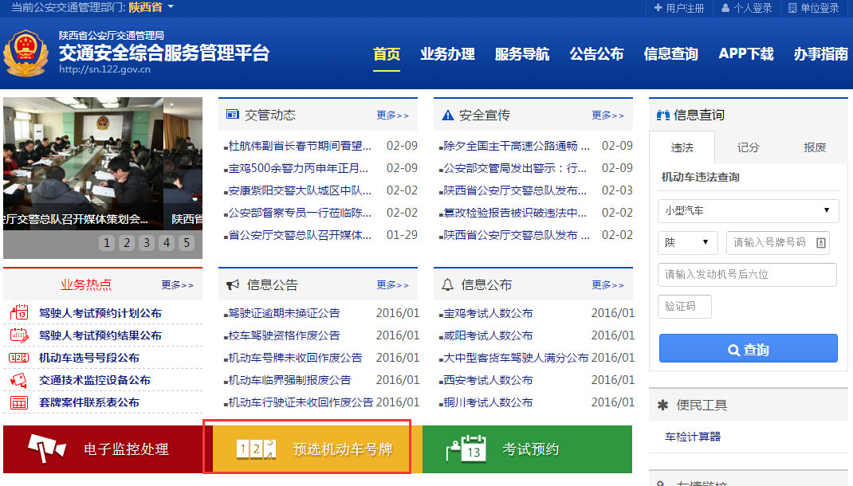Click the icon beside 信息查询 panel title
The height and width of the screenshot is (486, 853).
[x=662, y=114]
